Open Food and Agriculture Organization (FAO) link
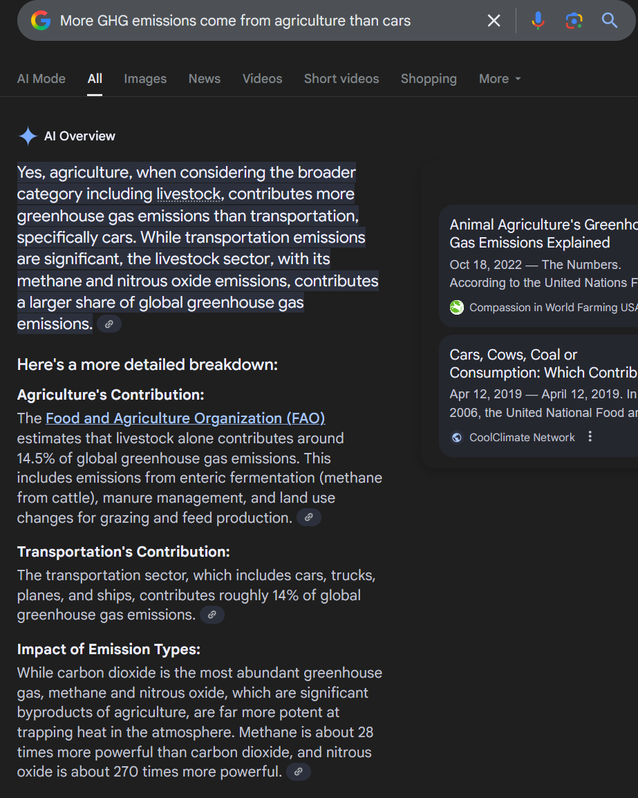This screenshot has width=638, height=798. [x=185, y=418]
